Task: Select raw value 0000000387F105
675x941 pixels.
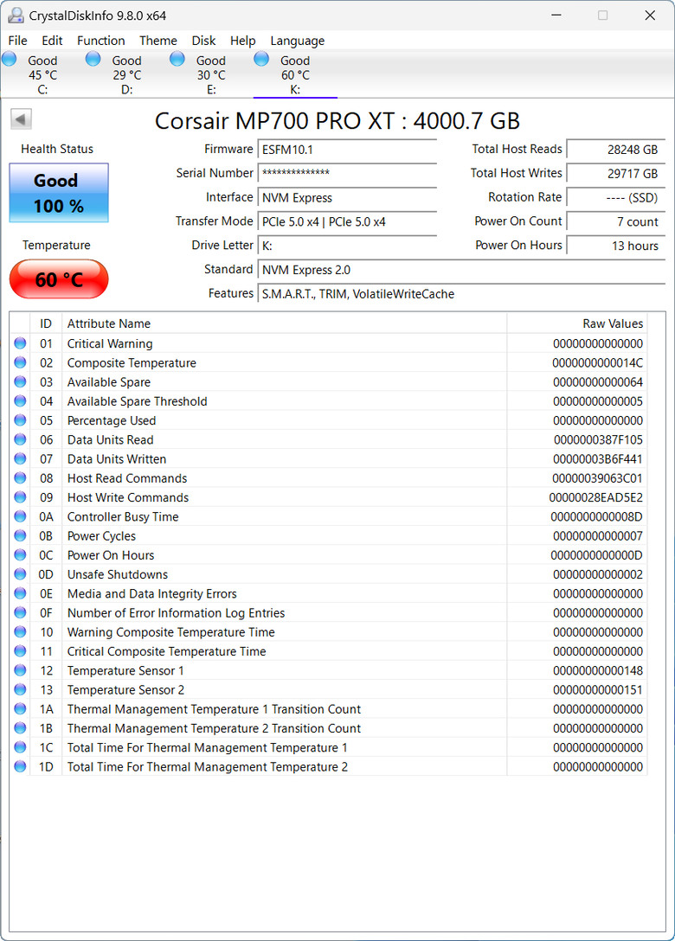Action: pyautogui.click(x=598, y=439)
